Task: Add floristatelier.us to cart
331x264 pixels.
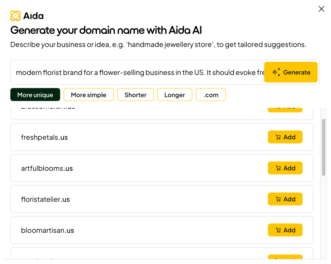Action: [x=285, y=199]
